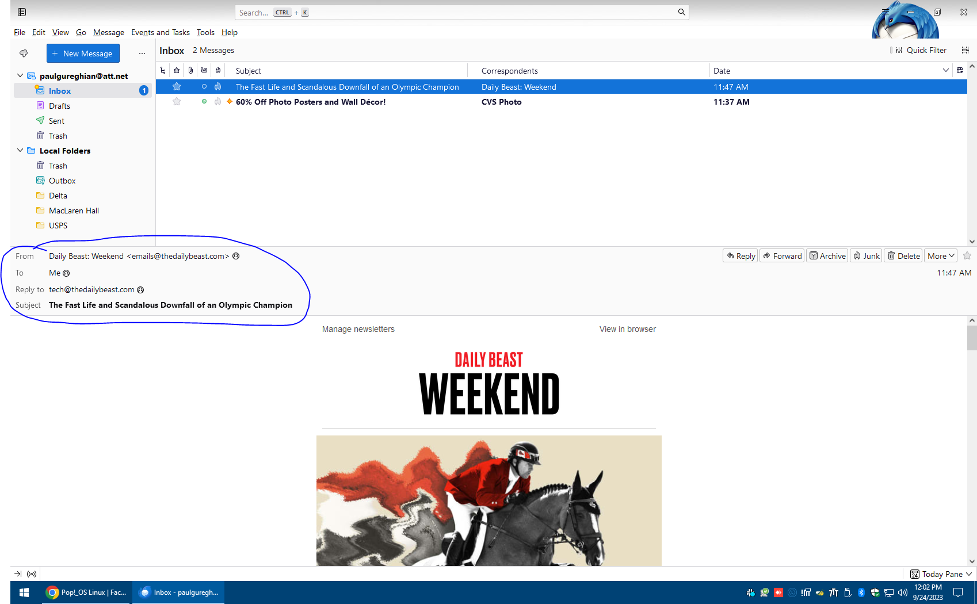The height and width of the screenshot is (604, 977).
Task: Click the search magnifier icon
Action: tap(681, 12)
